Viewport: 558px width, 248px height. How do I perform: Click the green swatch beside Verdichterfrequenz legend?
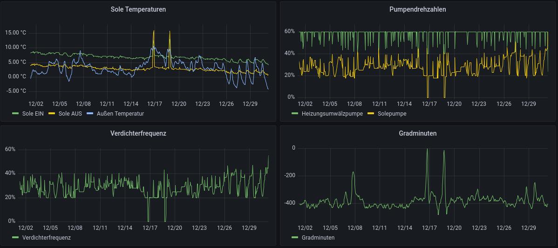(x=15, y=237)
